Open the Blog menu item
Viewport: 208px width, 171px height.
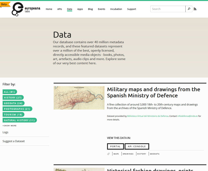(x=90, y=9)
